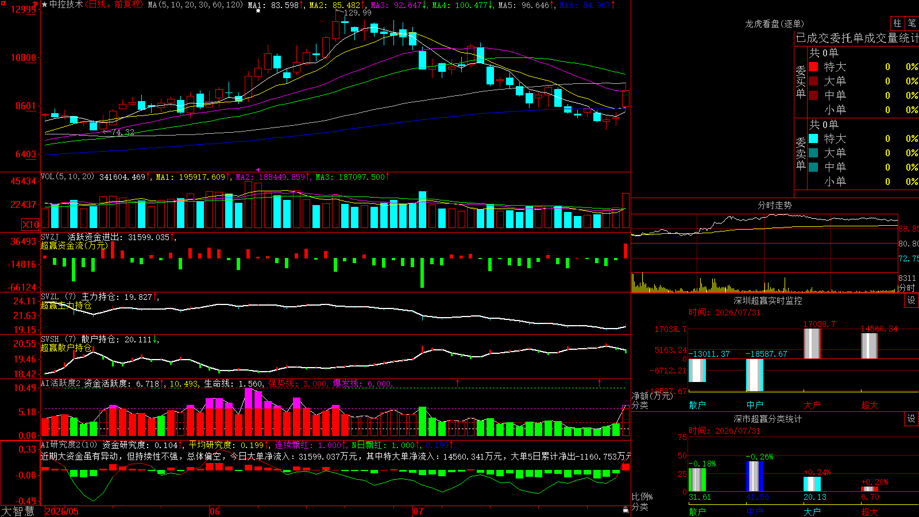This screenshot has height=517, width=919.
Task: Click the lock icon at the chart's bottom-right
Action: 626,510
